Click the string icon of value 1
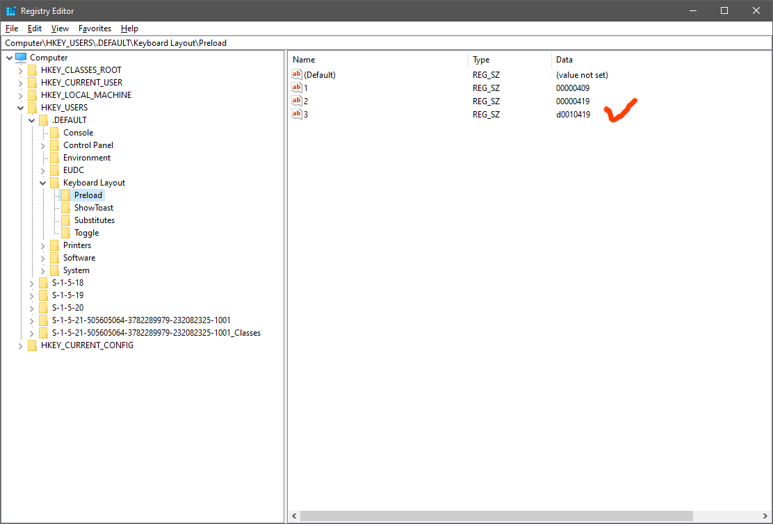This screenshot has width=773, height=524. coord(297,88)
